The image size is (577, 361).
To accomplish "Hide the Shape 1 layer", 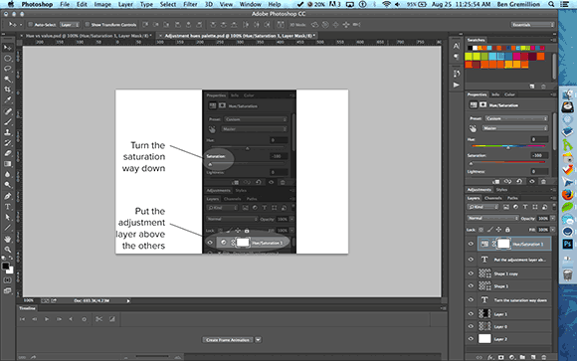I will [471, 286].
